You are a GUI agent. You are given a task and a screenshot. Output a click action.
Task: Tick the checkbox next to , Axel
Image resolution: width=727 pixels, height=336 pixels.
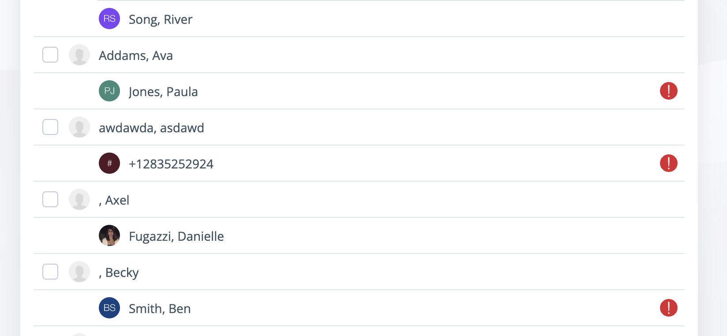50,199
